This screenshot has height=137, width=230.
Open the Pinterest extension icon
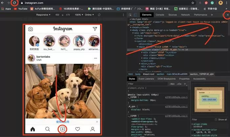[206, 3]
